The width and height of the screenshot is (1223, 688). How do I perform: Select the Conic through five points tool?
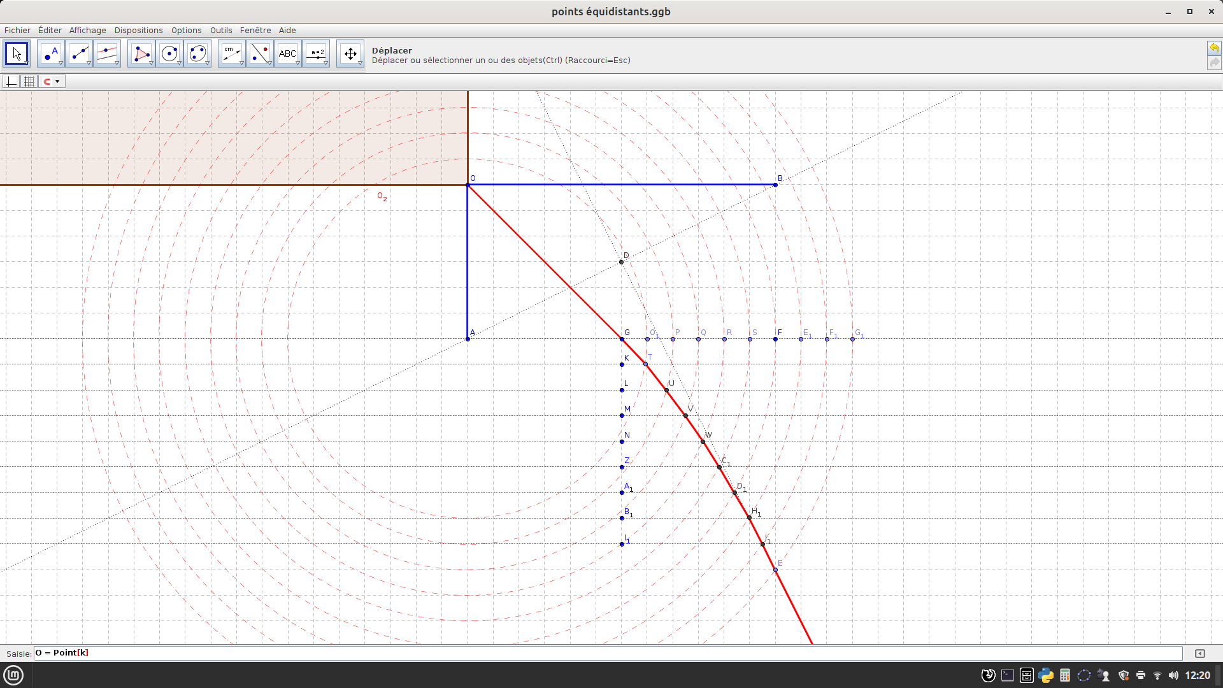[197, 54]
